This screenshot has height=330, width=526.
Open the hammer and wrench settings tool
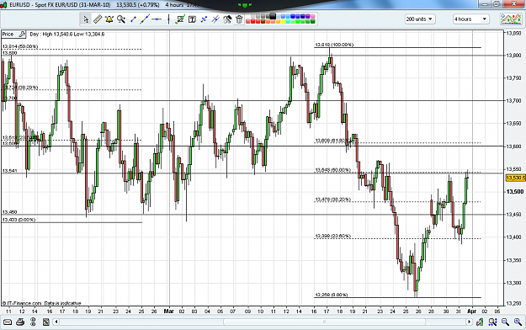(x=227, y=19)
